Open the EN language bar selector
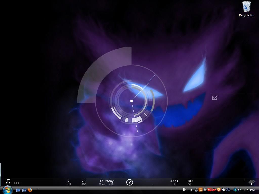This screenshot has width=259, height=194. point(185,190)
